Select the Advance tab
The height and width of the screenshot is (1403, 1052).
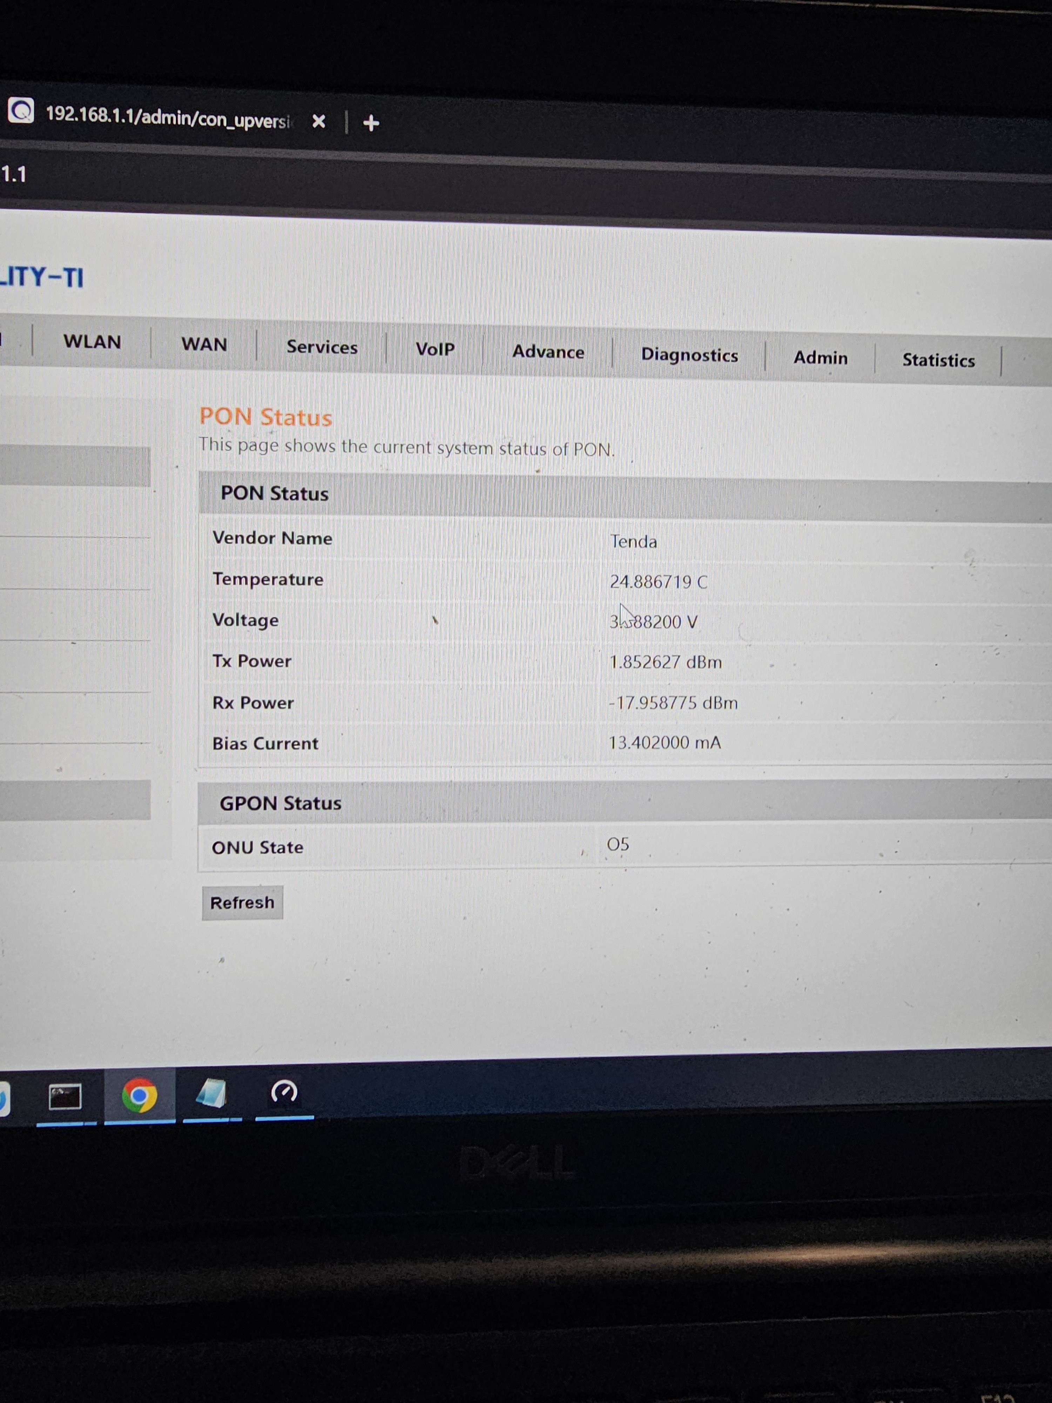548,352
